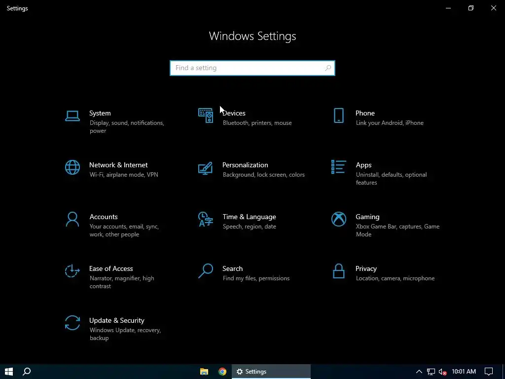Click 'Find my files, permissions' description
Viewport: 505px width, 379px height.
(256, 279)
